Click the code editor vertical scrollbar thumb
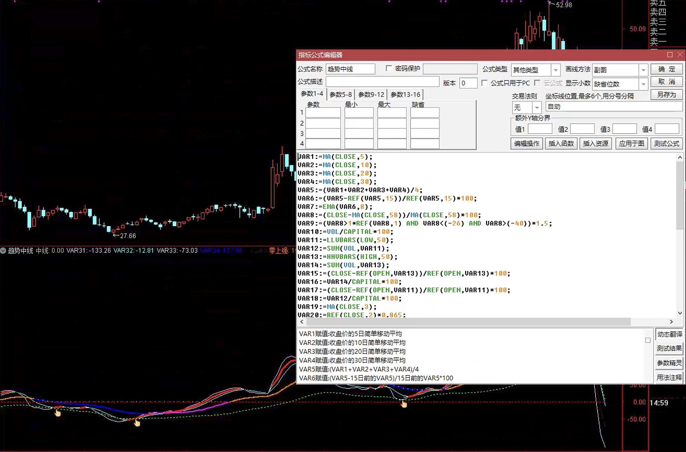The image size is (686, 452). [680, 195]
